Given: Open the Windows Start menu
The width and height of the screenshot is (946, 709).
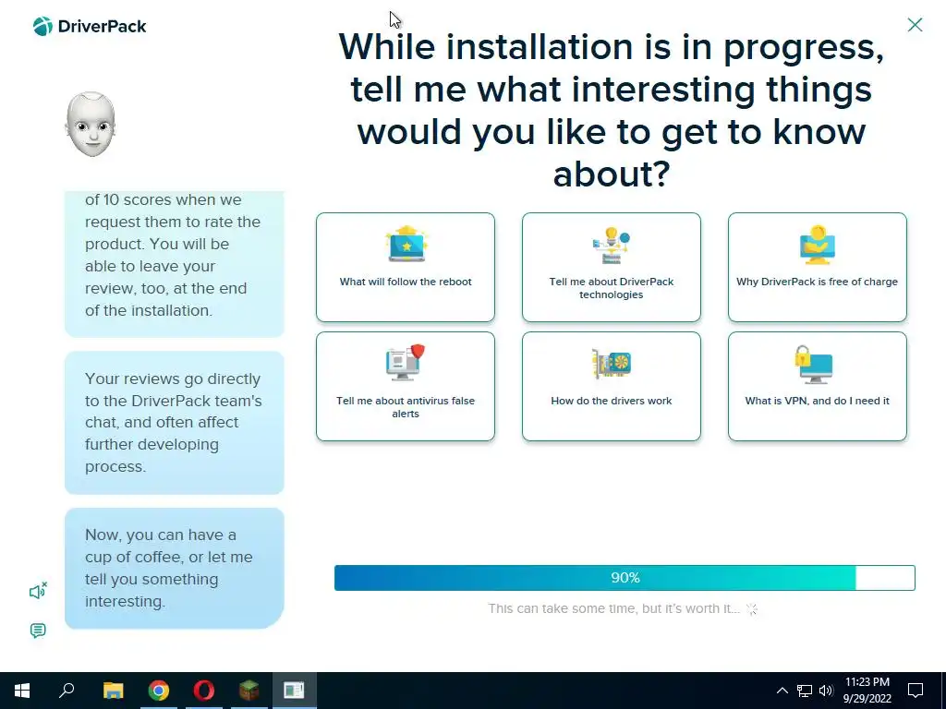Looking at the screenshot, I should pos(22,691).
